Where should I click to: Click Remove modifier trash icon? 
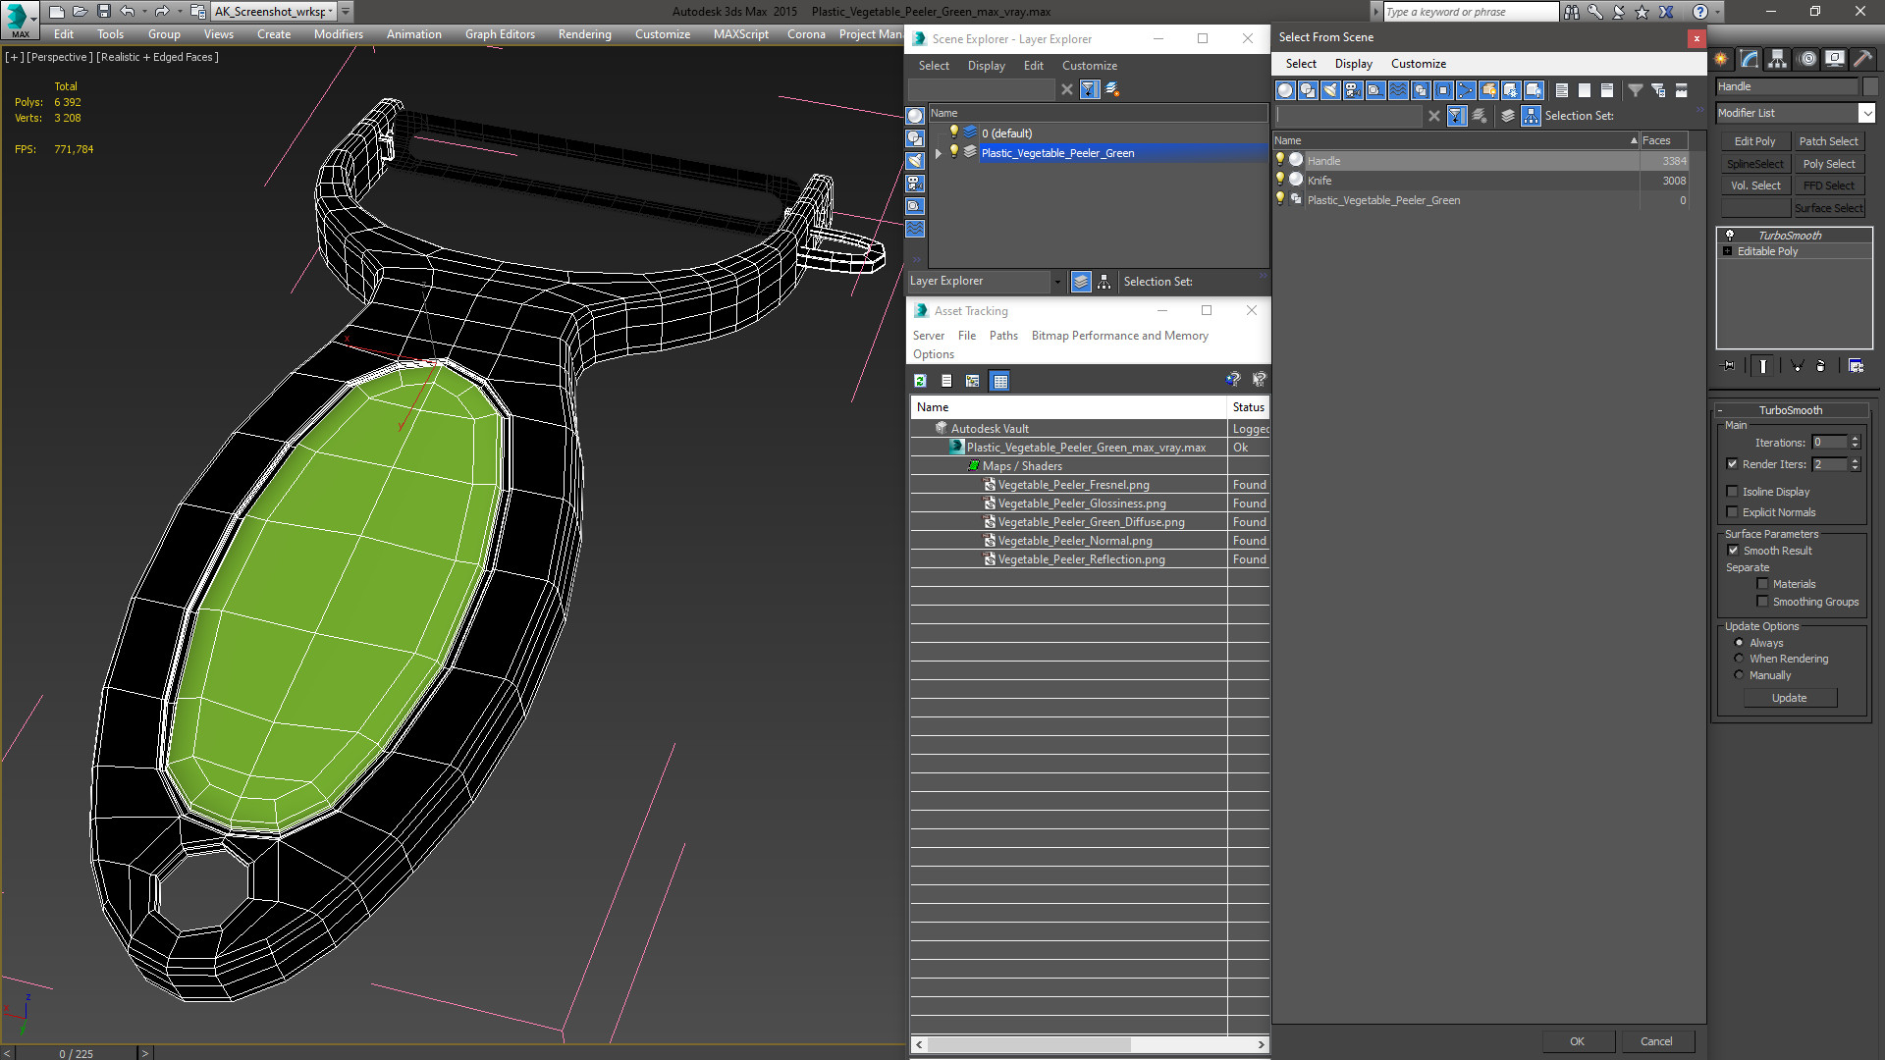(1821, 366)
